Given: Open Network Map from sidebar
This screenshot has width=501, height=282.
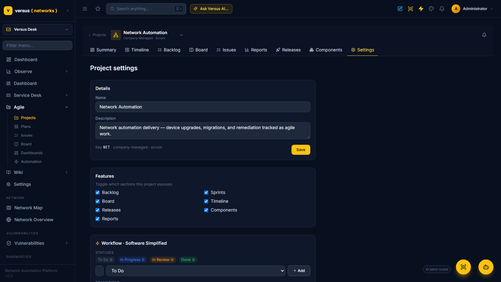Looking at the screenshot, I should (38, 208).
